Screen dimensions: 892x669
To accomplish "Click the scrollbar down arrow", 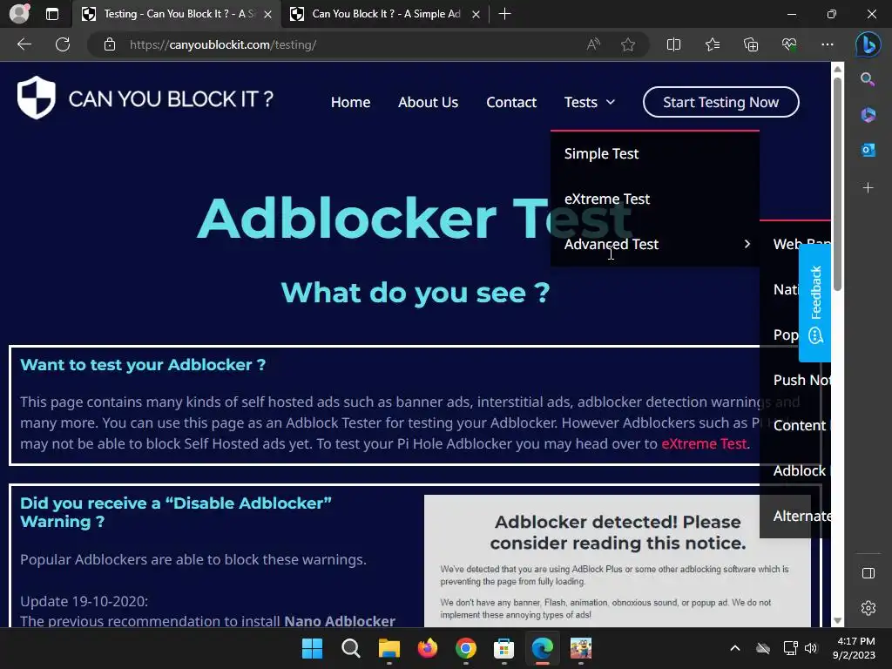I will 837,620.
